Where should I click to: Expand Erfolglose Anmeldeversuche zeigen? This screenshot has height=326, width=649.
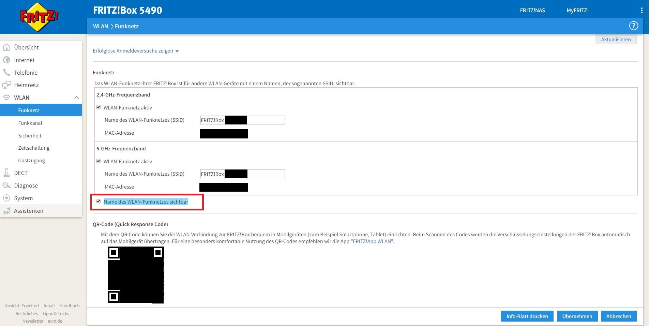pos(136,51)
